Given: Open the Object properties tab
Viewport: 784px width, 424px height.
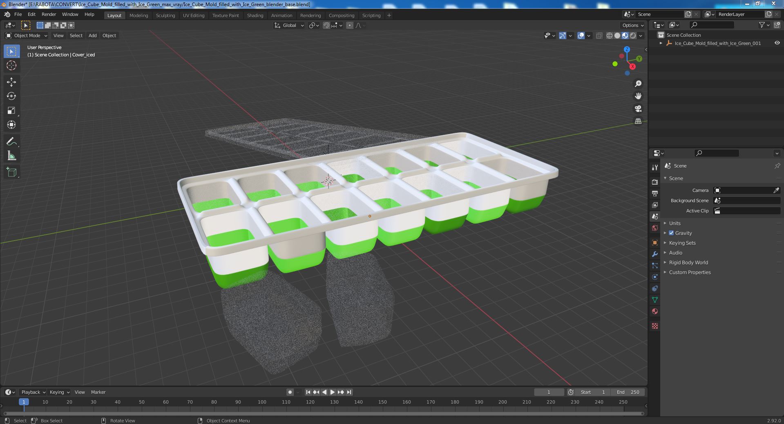Looking at the screenshot, I should (655, 243).
